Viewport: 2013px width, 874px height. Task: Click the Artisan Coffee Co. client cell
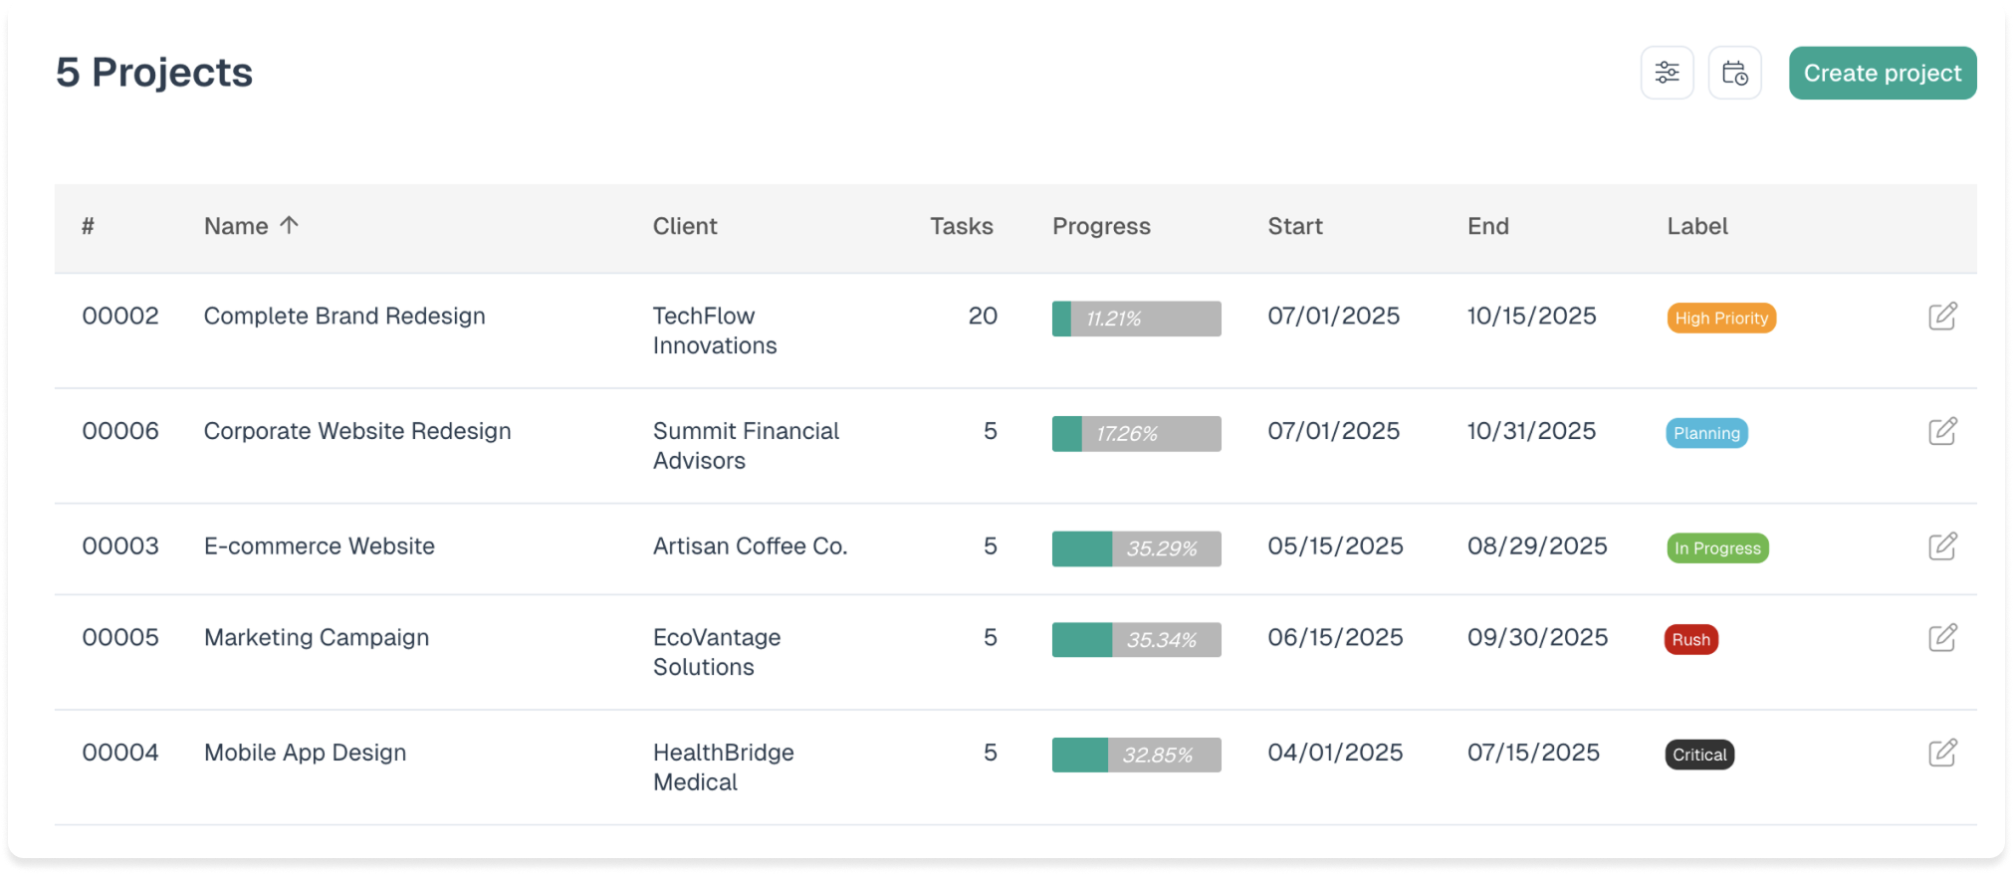click(750, 546)
